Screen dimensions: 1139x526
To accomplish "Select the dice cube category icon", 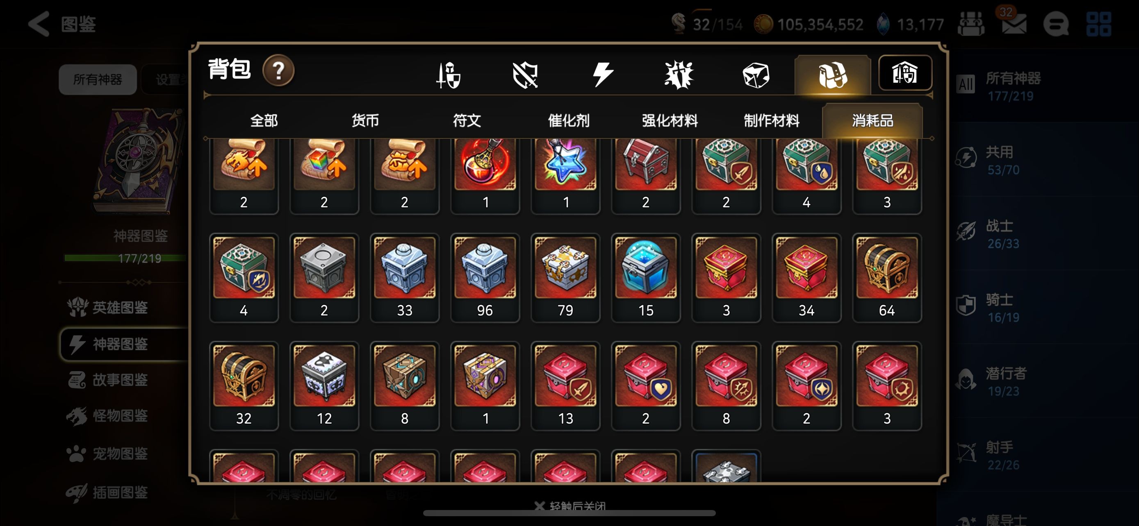I will (x=756, y=75).
